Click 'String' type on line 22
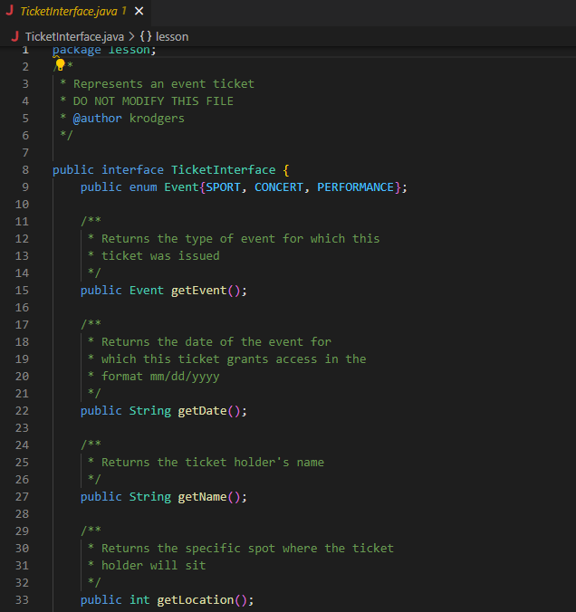 (x=150, y=411)
